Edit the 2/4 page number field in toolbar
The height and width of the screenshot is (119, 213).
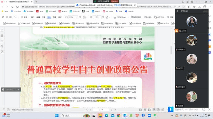click(x=97, y=17)
